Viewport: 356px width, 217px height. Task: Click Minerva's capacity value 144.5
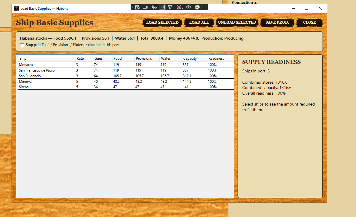pyautogui.click(x=187, y=82)
